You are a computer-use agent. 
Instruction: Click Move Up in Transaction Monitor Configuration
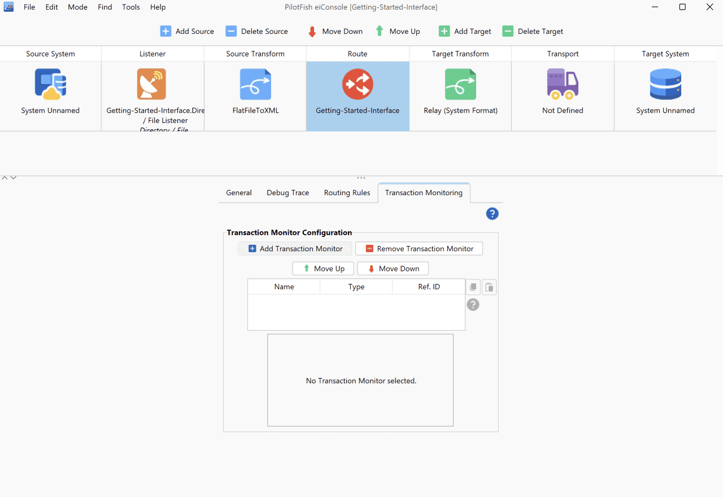coord(323,269)
